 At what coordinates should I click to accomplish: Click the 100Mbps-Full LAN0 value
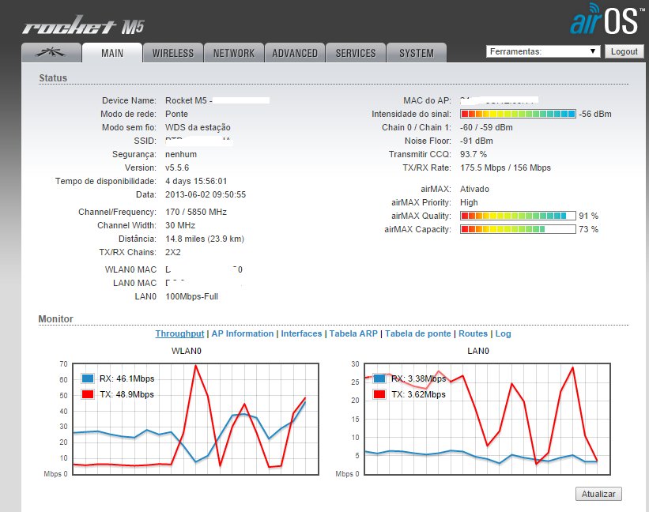[x=191, y=296]
